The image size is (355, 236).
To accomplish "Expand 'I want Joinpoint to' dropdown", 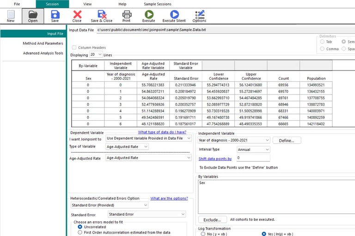I will click(x=148, y=138).
